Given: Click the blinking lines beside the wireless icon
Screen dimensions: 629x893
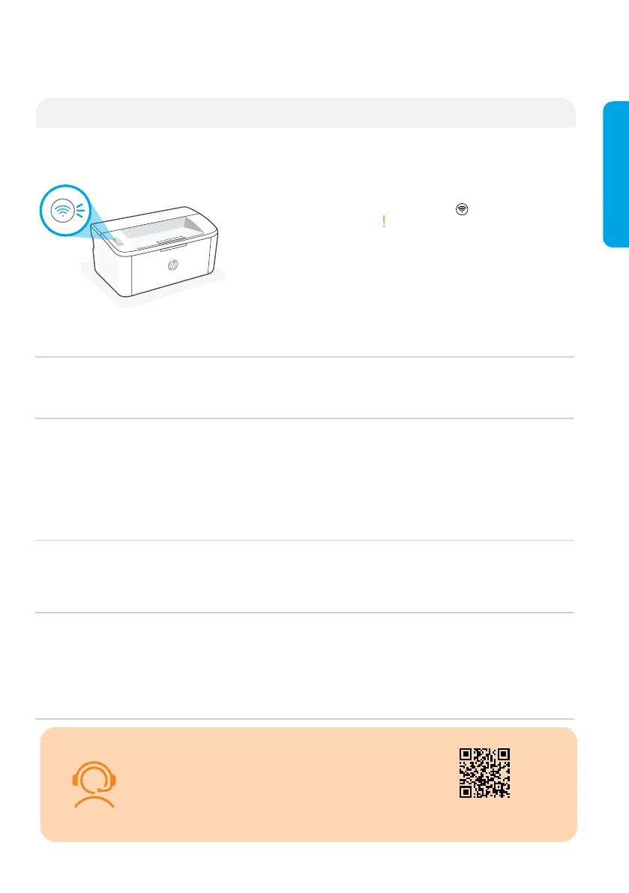Looking at the screenshot, I should click(80, 210).
